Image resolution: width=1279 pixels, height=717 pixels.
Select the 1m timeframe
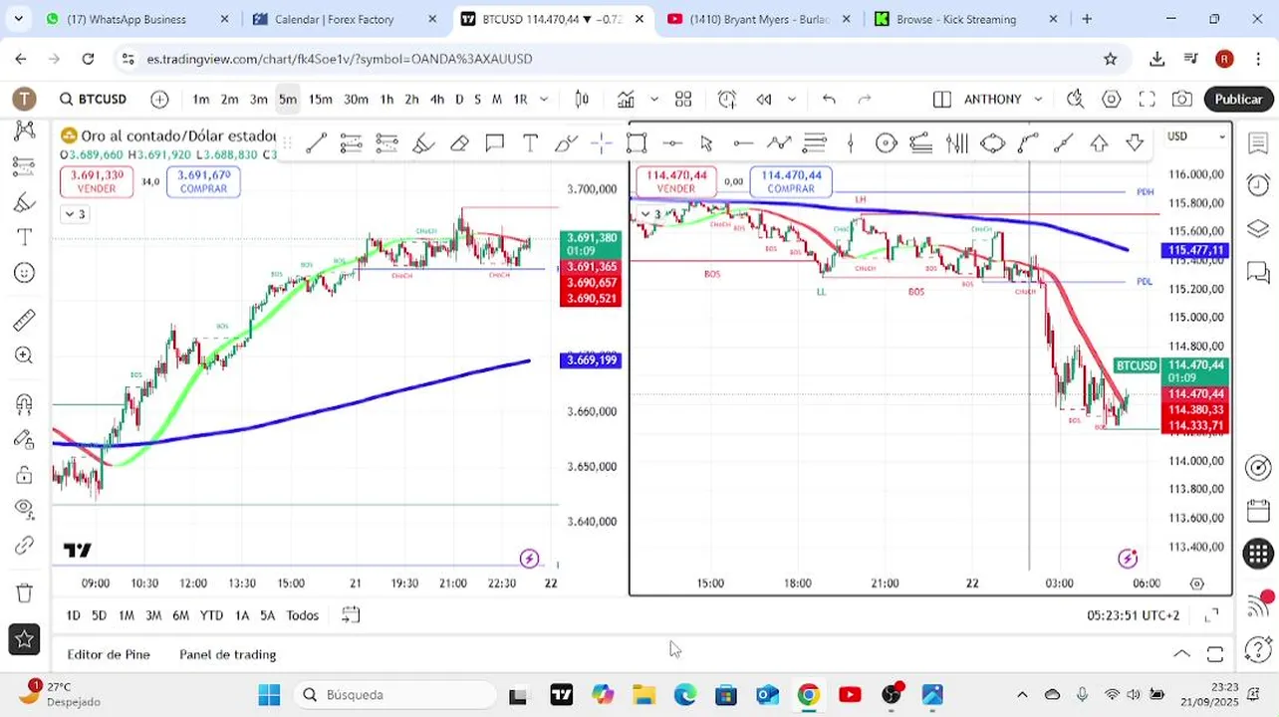pyautogui.click(x=200, y=99)
